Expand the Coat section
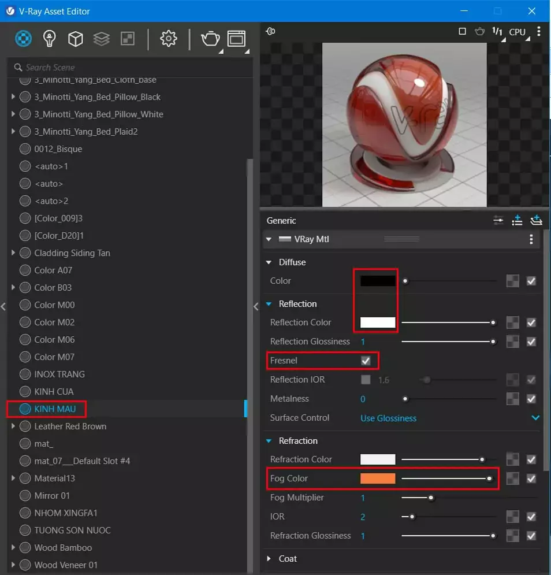 pyautogui.click(x=269, y=558)
